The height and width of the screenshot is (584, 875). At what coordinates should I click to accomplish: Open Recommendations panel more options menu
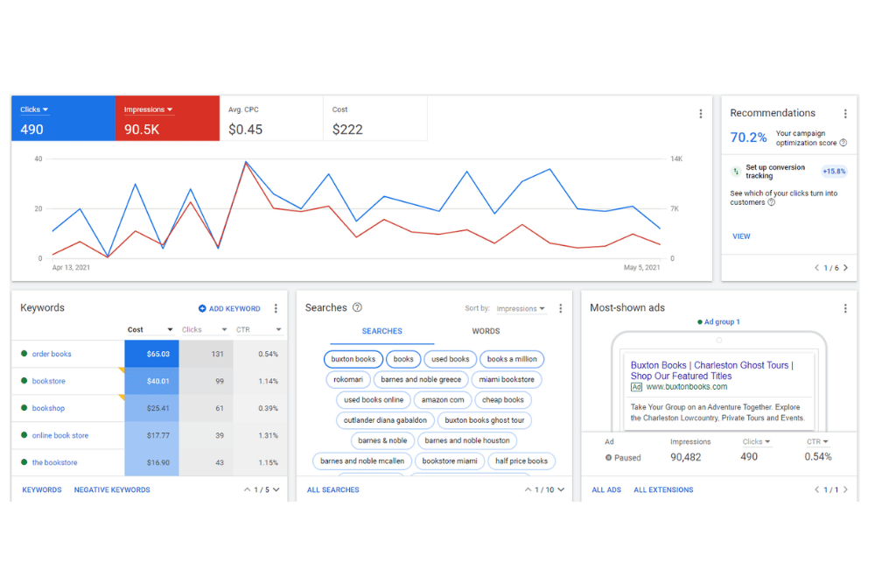point(845,114)
